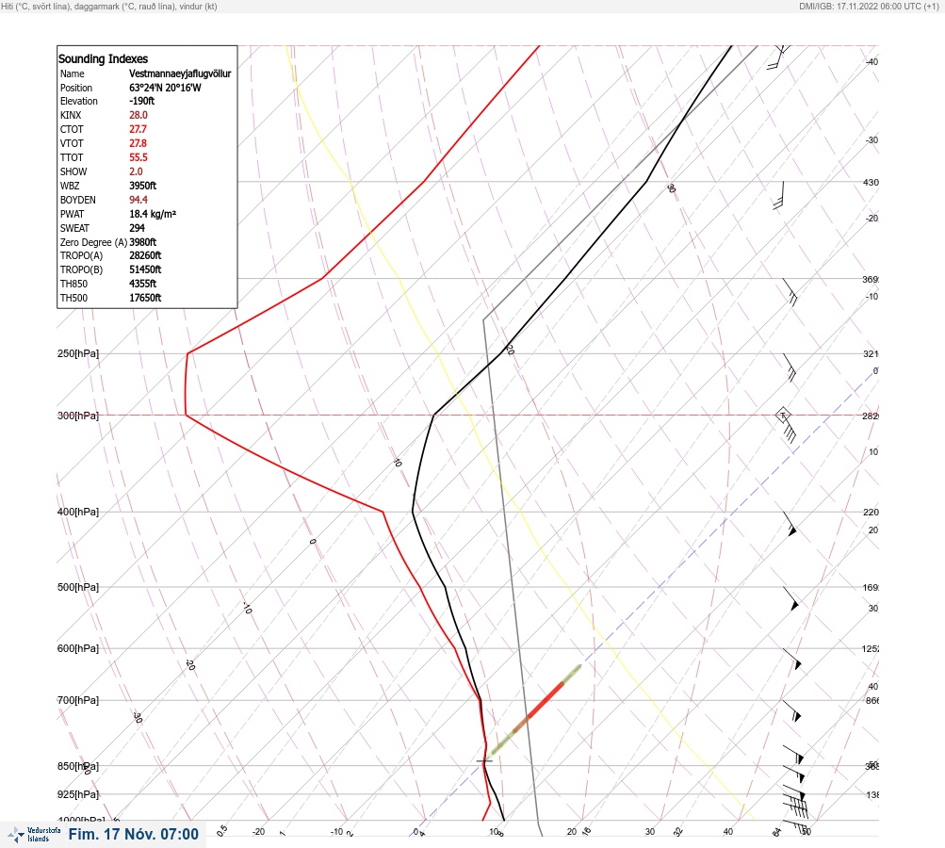Click the WBZ value '3950ft'
The image size is (945, 848).
click(x=143, y=186)
